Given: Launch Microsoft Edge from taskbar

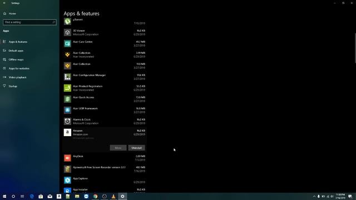Looking at the screenshot, I should point(32,196).
